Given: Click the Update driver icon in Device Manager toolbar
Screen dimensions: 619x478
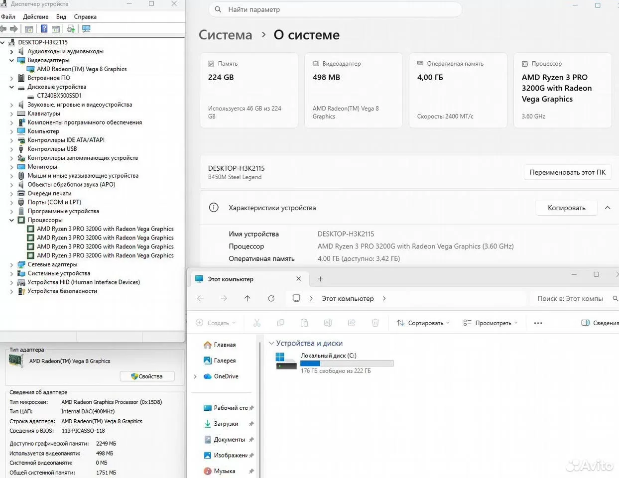Looking at the screenshot, I should 71,29.
